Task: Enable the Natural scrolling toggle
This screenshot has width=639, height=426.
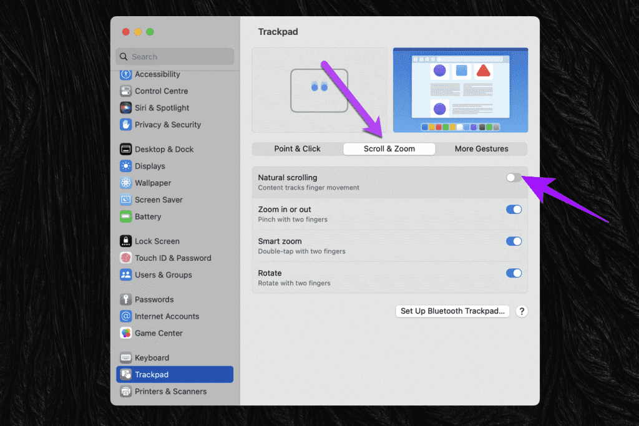Action: [x=514, y=178]
